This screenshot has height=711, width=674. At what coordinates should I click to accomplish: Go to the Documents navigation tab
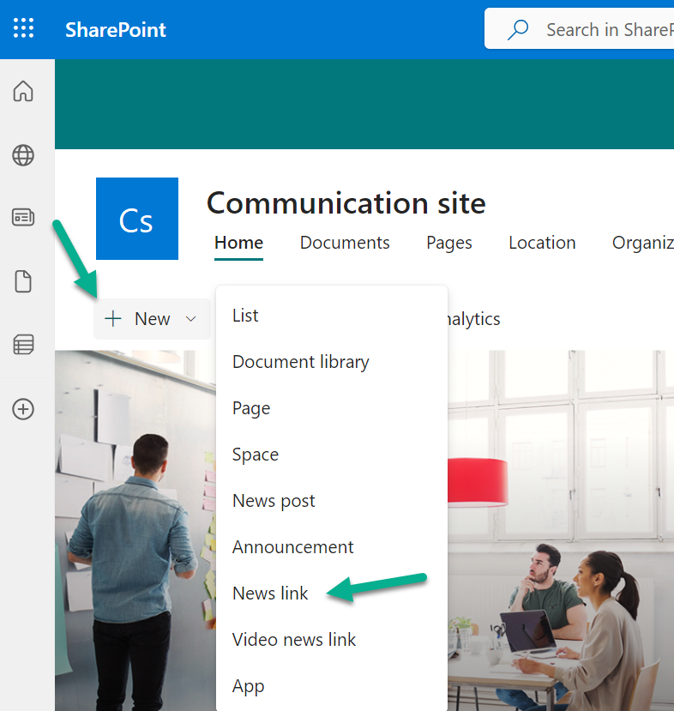345,243
